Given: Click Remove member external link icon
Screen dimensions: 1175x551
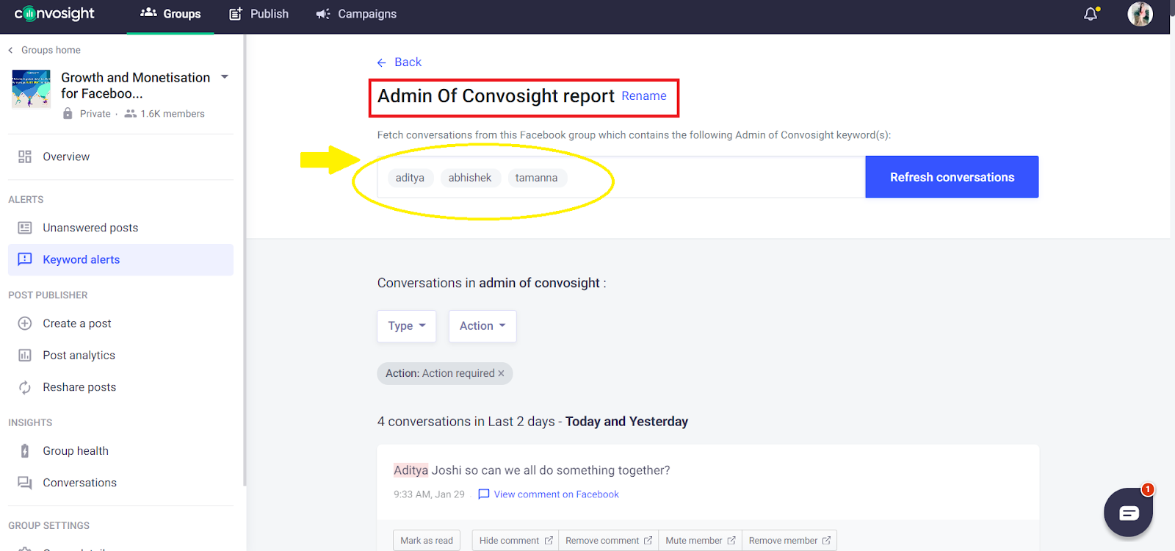Looking at the screenshot, I should point(826,541).
